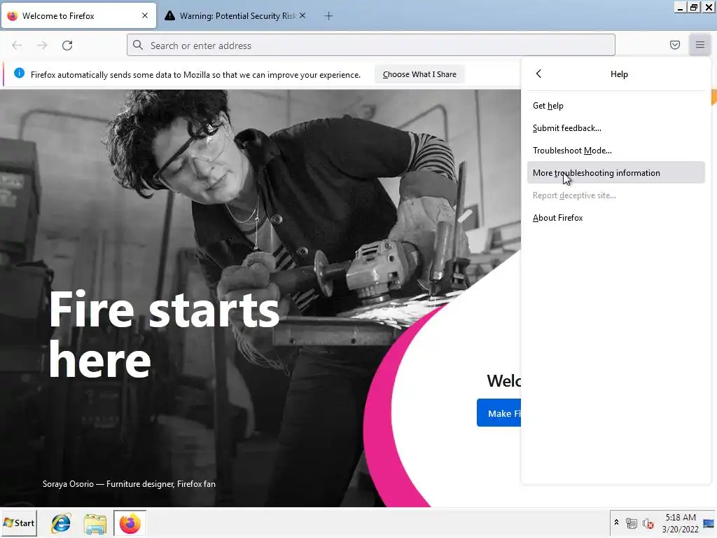
Task: Click the muted volume tray icon
Action: (x=648, y=523)
